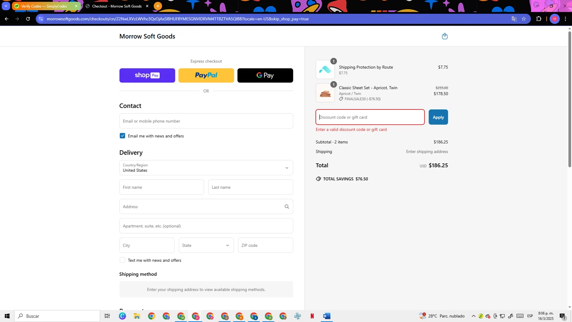
Task: Check Text me with news and offers
Action: tap(122, 260)
